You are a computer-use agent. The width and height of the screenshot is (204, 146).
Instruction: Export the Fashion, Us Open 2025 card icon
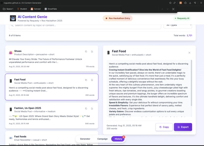click(x=92, y=109)
